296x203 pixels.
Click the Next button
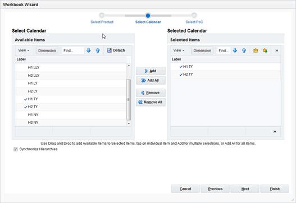(x=245, y=188)
